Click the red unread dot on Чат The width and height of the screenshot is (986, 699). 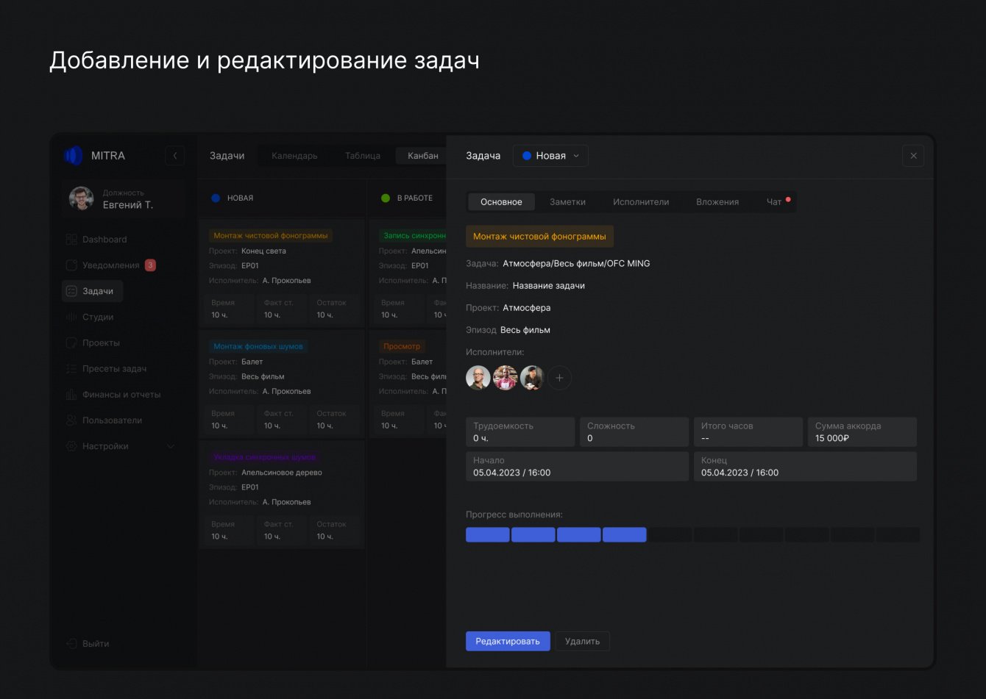coord(788,199)
